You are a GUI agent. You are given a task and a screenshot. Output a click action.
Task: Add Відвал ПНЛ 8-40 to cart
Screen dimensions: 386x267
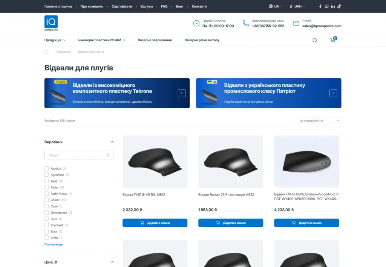coord(155,223)
